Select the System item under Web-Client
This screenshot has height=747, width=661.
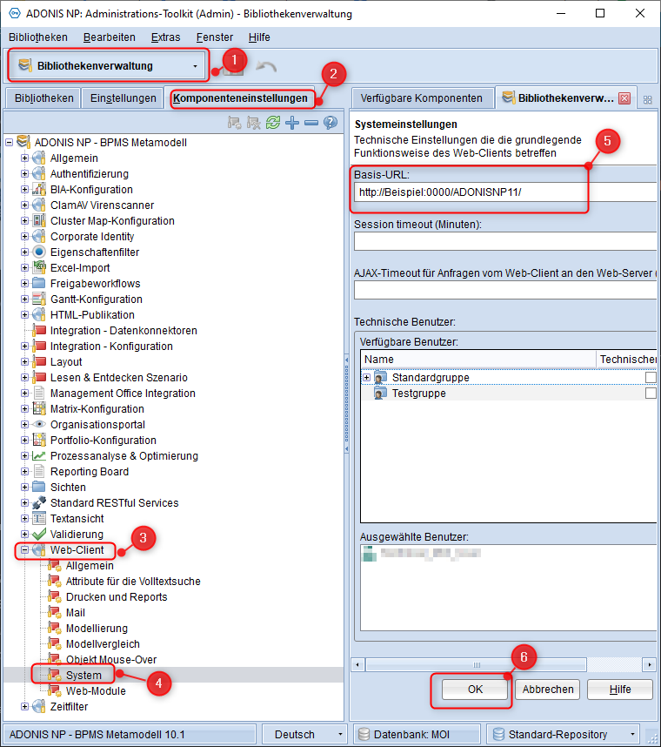coord(83,675)
